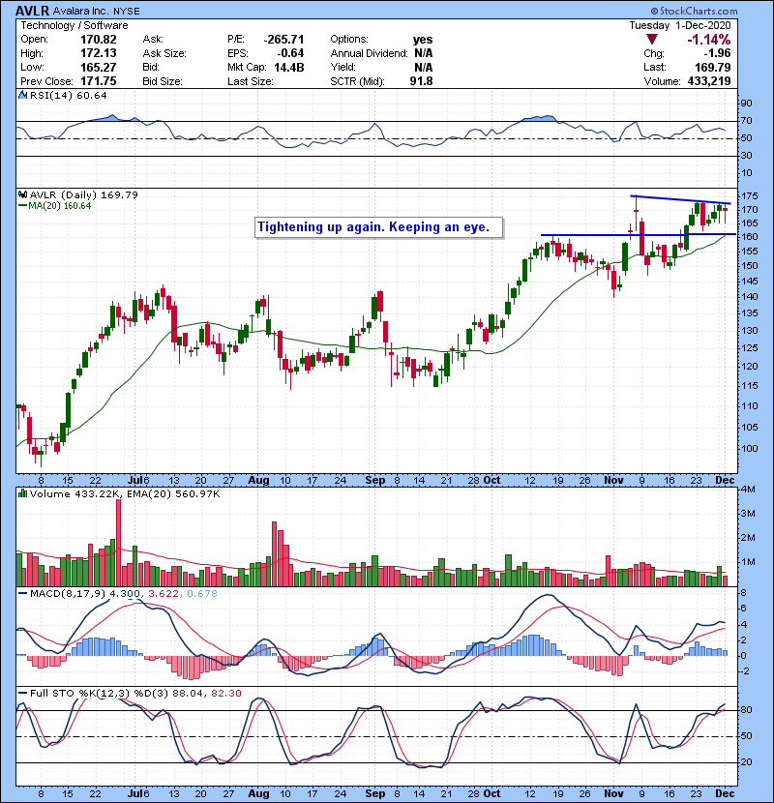Click the Oct date label under price chart

point(491,481)
